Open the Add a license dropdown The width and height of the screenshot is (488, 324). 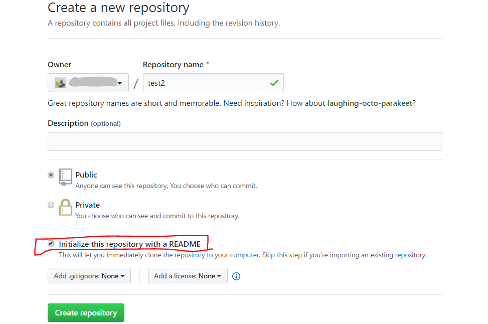(188, 276)
